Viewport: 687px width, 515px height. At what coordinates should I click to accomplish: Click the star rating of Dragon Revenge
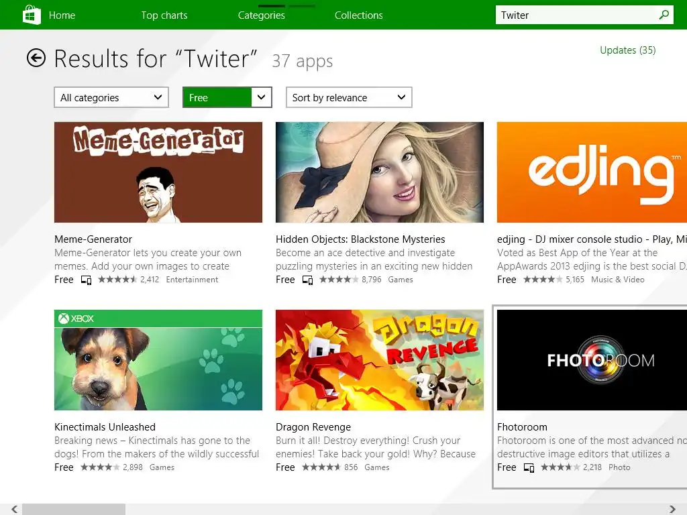321,467
